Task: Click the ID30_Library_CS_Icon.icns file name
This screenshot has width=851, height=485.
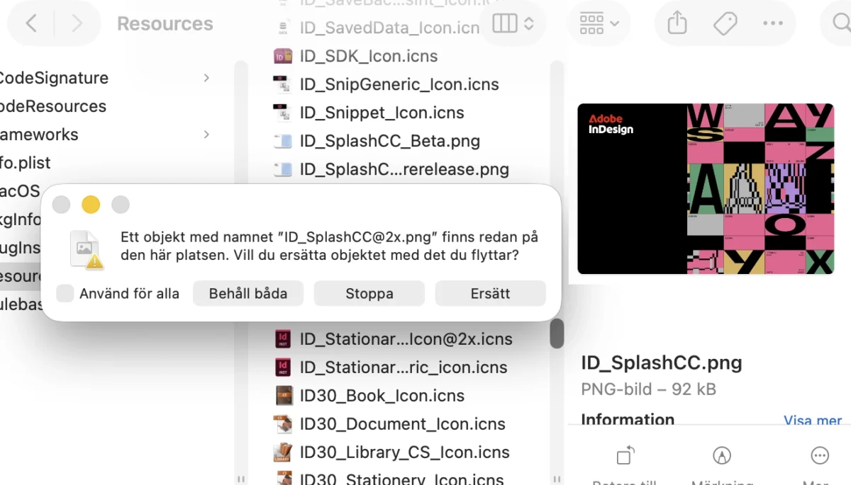Action: click(404, 452)
